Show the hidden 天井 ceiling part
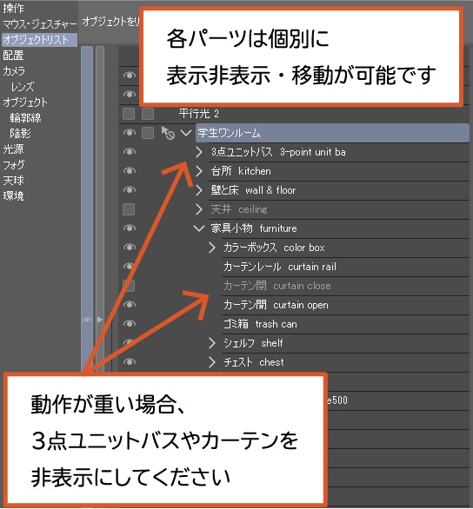The image size is (473, 509). click(x=129, y=209)
